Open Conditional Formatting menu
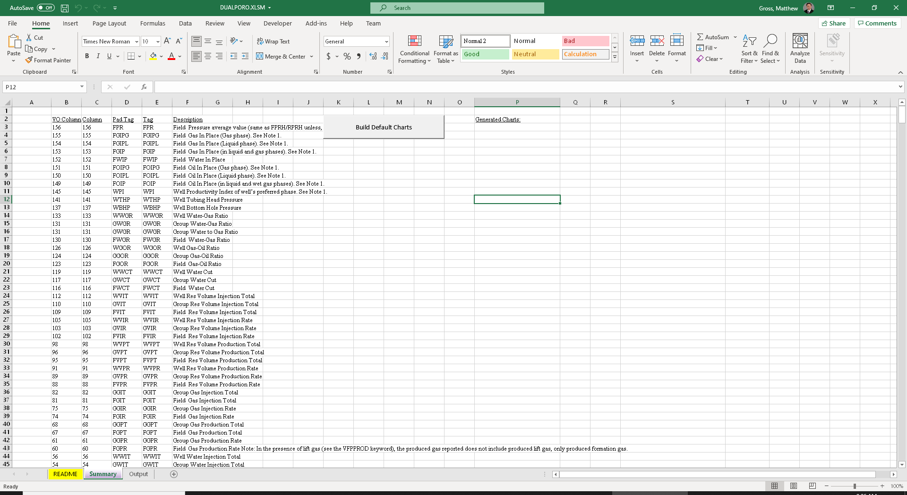 pyautogui.click(x=414, y=49)
